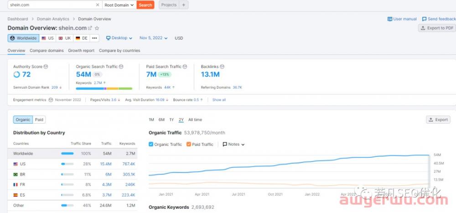Set chart range to 1Y
Viewport: 456px width, 213px height.
click(x=171, y=119)
